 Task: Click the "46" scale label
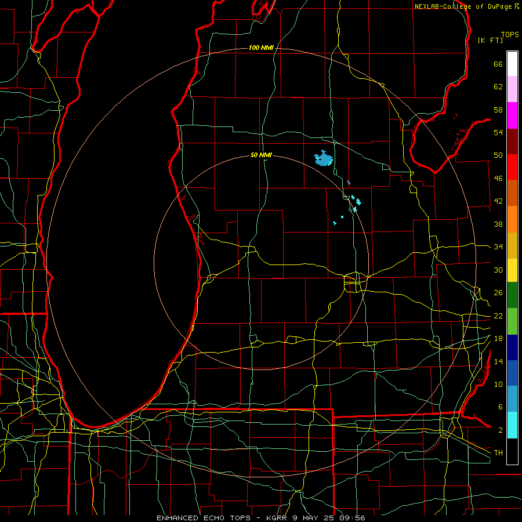(x=498, y=179)
